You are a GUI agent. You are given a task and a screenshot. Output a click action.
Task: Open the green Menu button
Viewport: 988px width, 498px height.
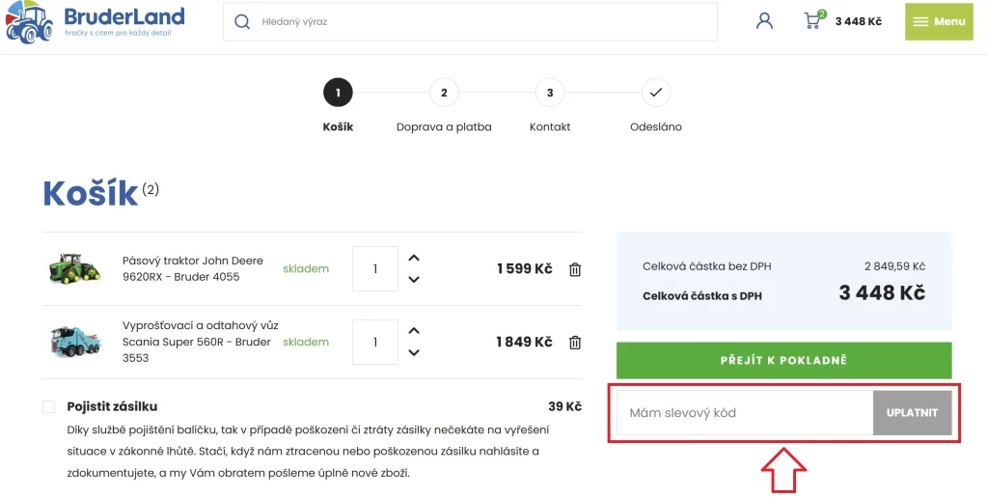(x=939, y=21)
